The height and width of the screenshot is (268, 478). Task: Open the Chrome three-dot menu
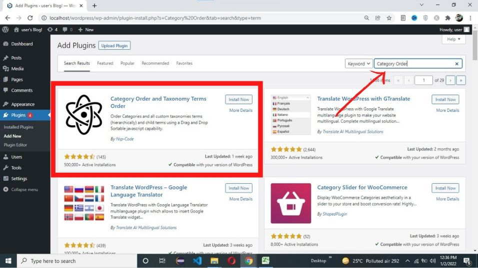(470, 18)
